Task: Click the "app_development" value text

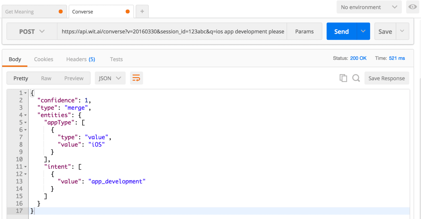Action: [117, 181]
